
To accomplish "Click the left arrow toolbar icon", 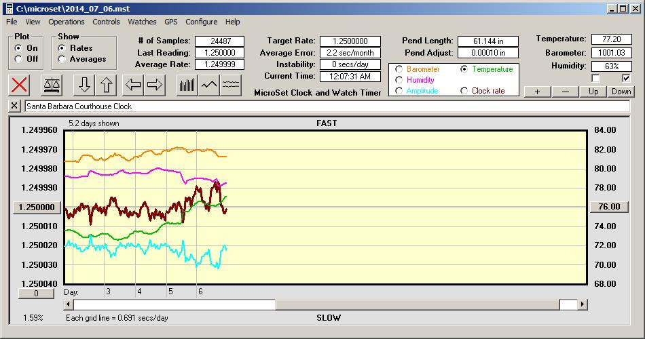I will click(x=132, y=85).
